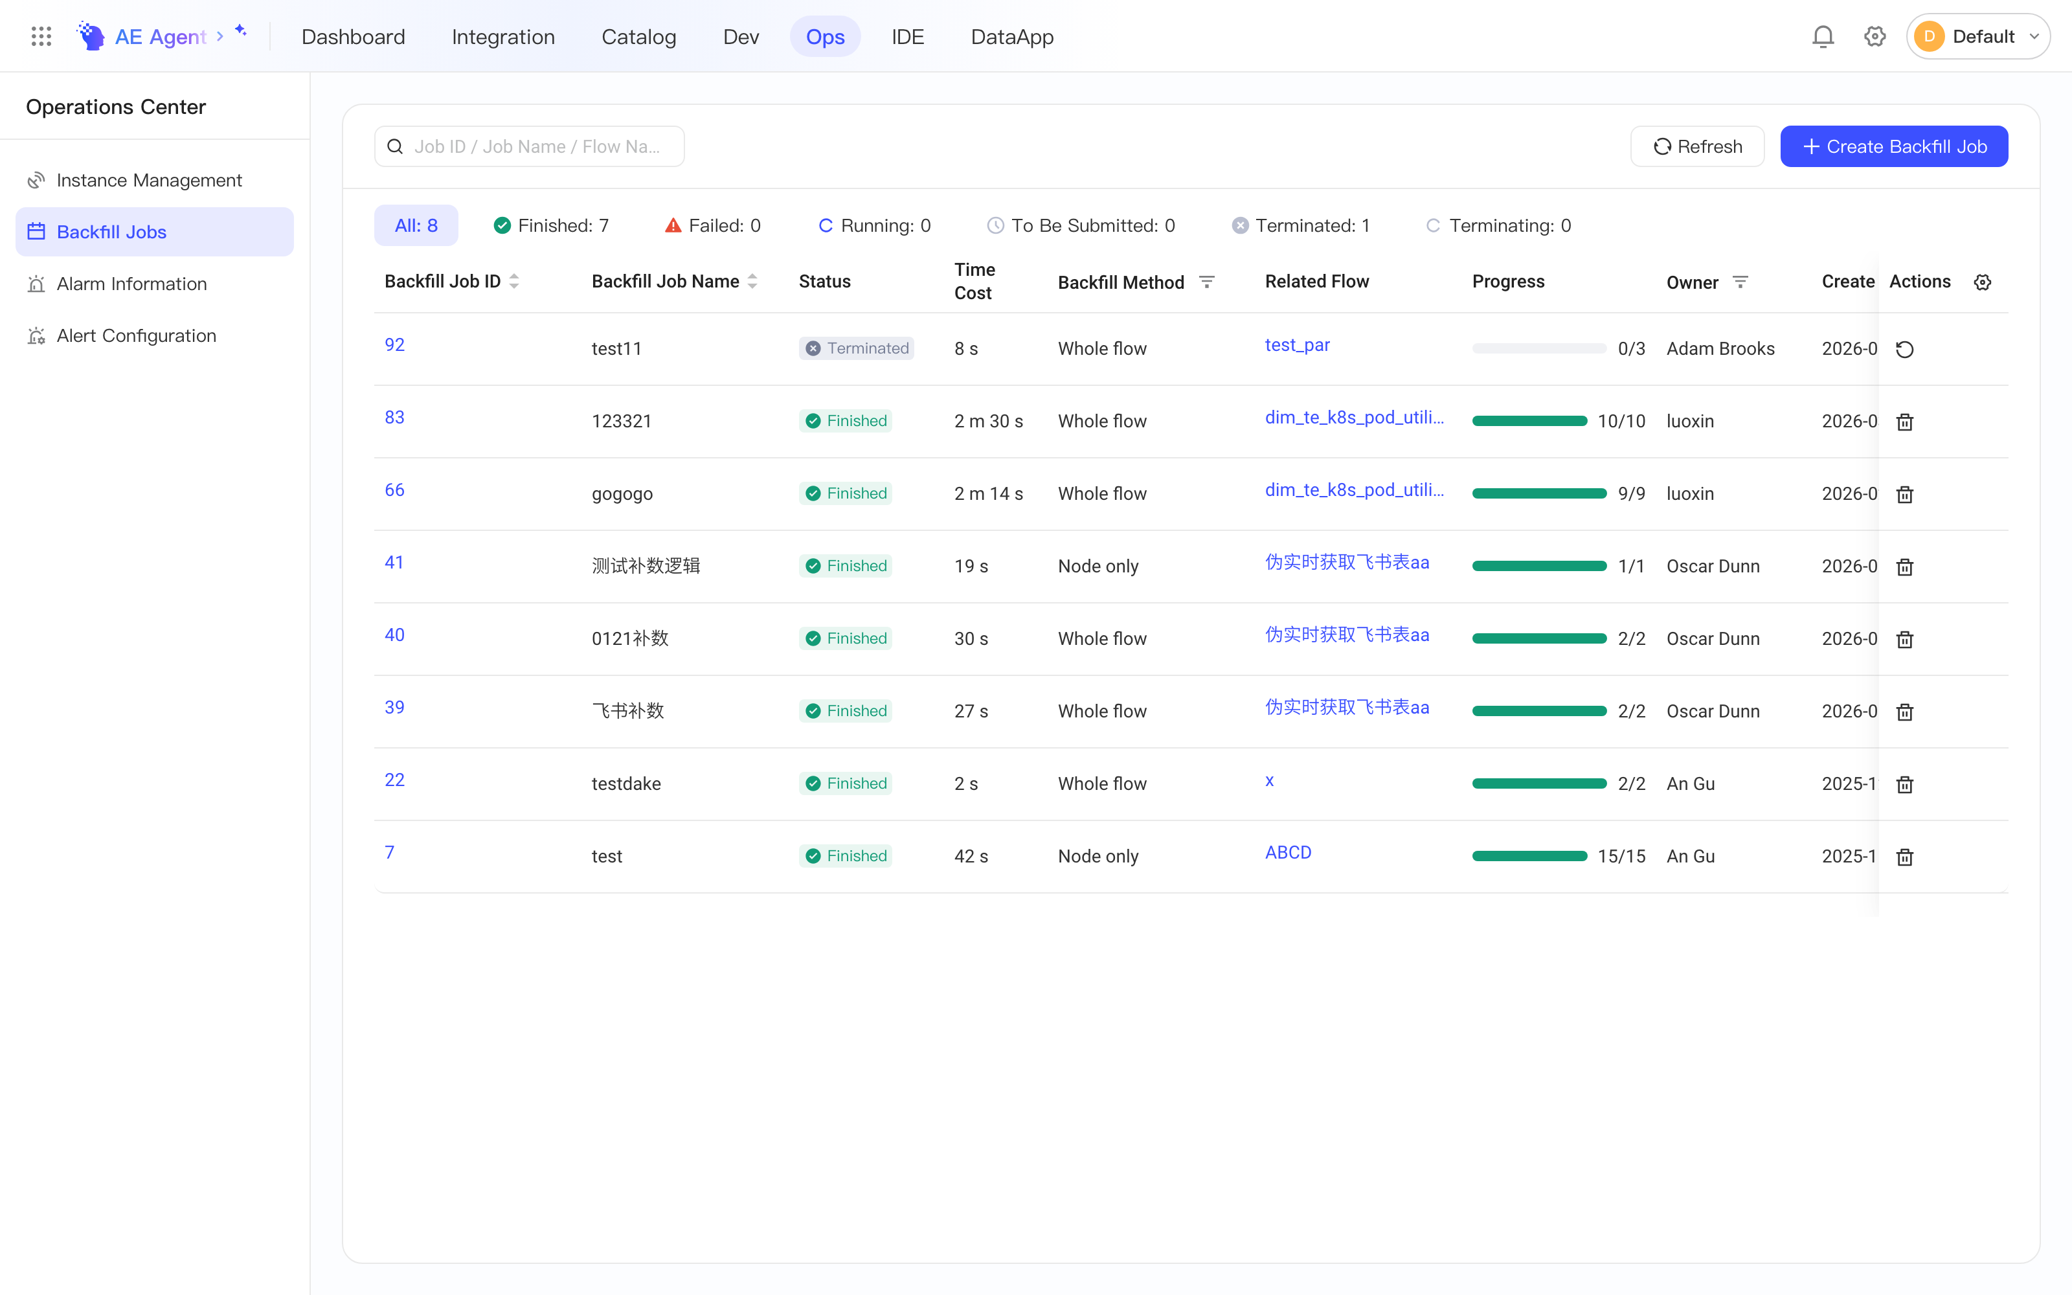Open the app launcher grid icon
Image resolution: width=2072 pixels, height=1295 pixels.
coord(41,36)
